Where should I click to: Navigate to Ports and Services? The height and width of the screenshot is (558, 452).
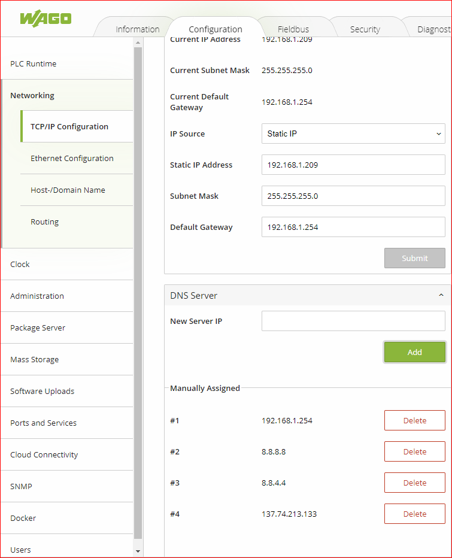pyautogui.click(x=43, y=423)
